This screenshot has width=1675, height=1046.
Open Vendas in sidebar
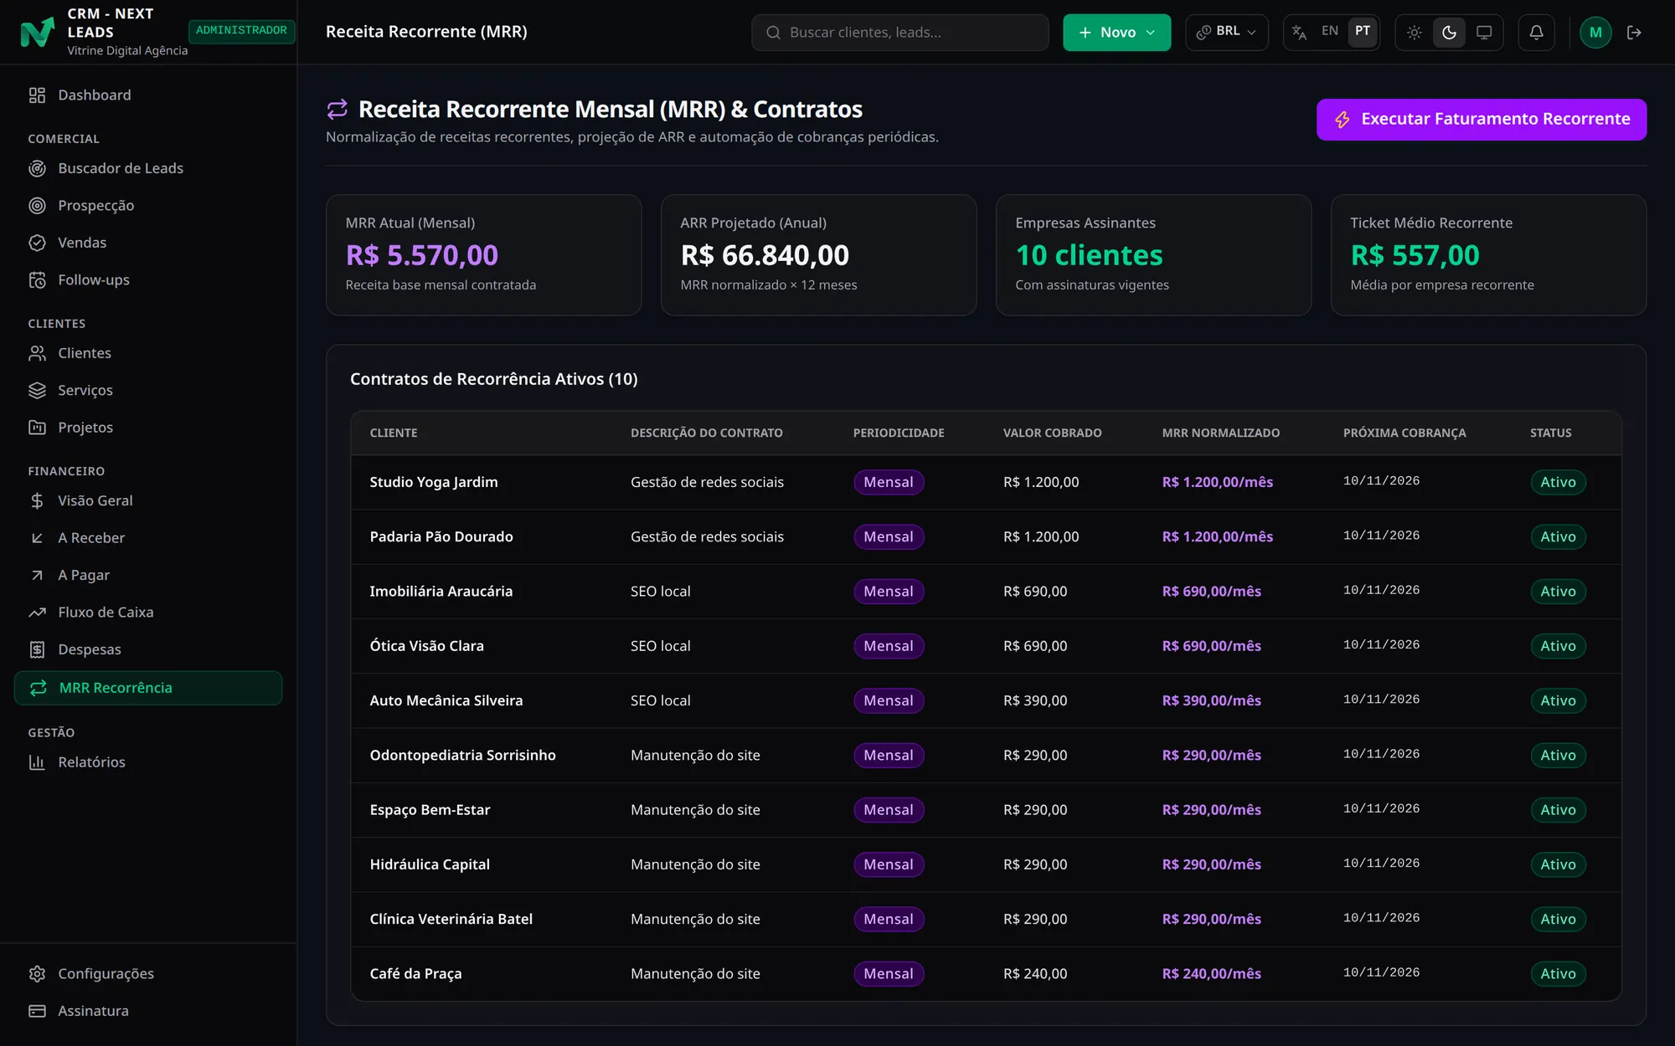[x=148, y=243]
